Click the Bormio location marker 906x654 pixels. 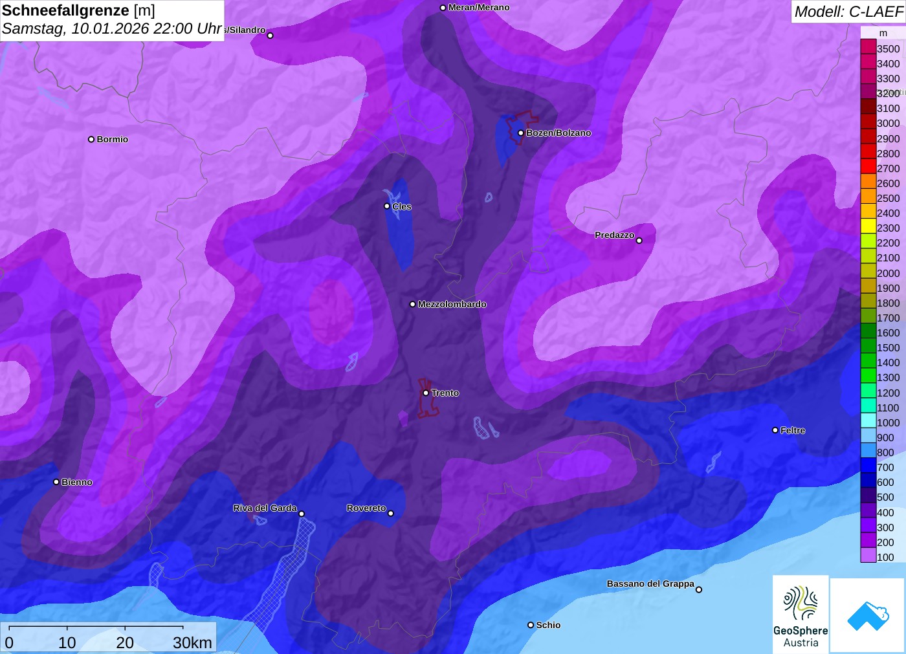[x=91, y=139]
